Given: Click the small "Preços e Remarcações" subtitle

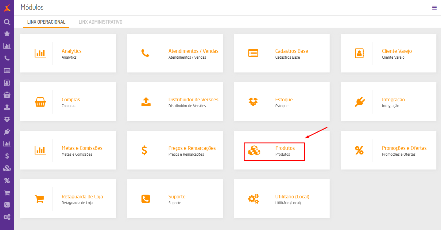Looking at the screenshot, I should [x=186, y=154].
